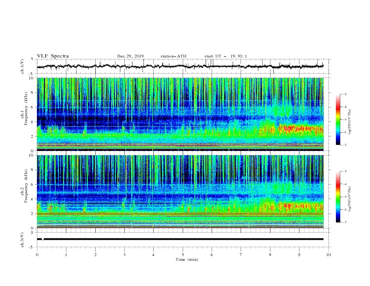Screen dimensions: 370x286
Task: Click the ch.1 colorbar 'log(PSD)(V²/Hz)' label
Action: coord(350,122)
